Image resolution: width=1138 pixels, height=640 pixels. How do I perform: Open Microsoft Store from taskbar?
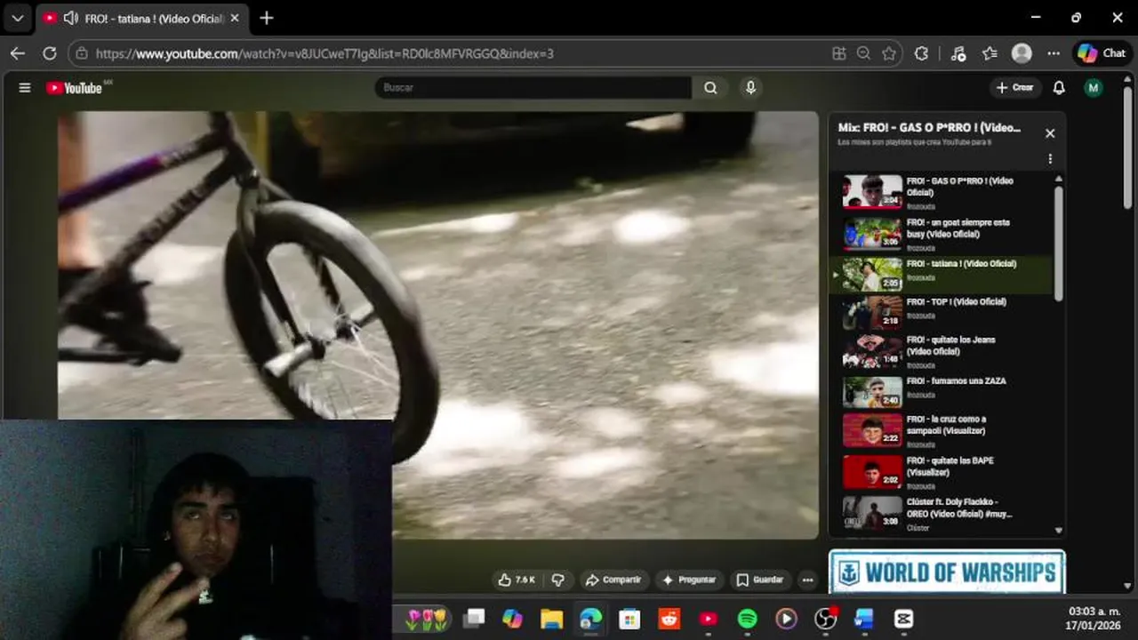click(x=629, y=619)
